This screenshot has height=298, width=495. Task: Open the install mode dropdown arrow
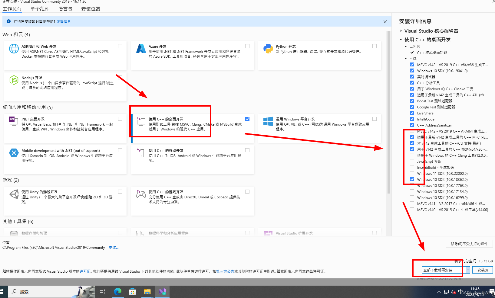468,270
